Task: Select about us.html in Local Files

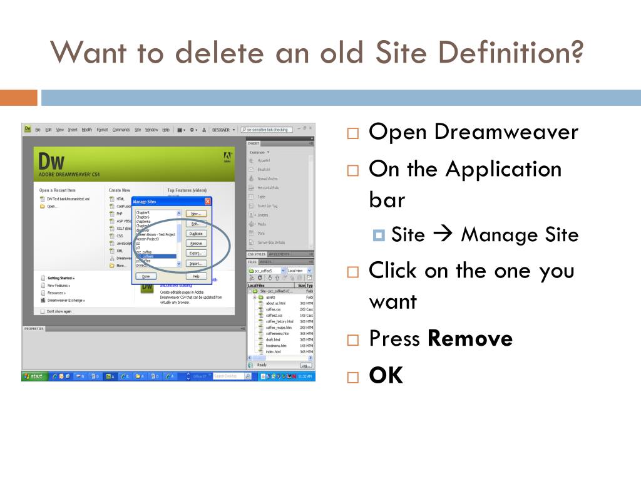Action: click(x=275, y=304)
